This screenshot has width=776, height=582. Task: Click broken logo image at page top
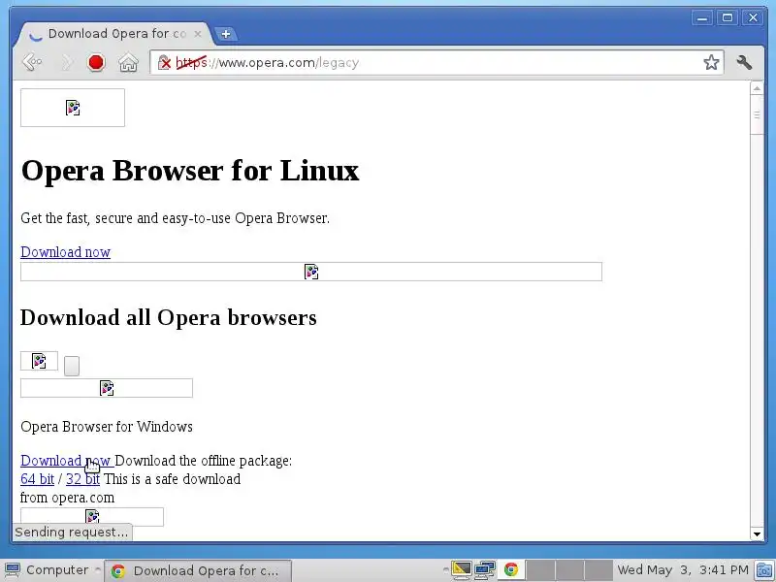point(73,108)
